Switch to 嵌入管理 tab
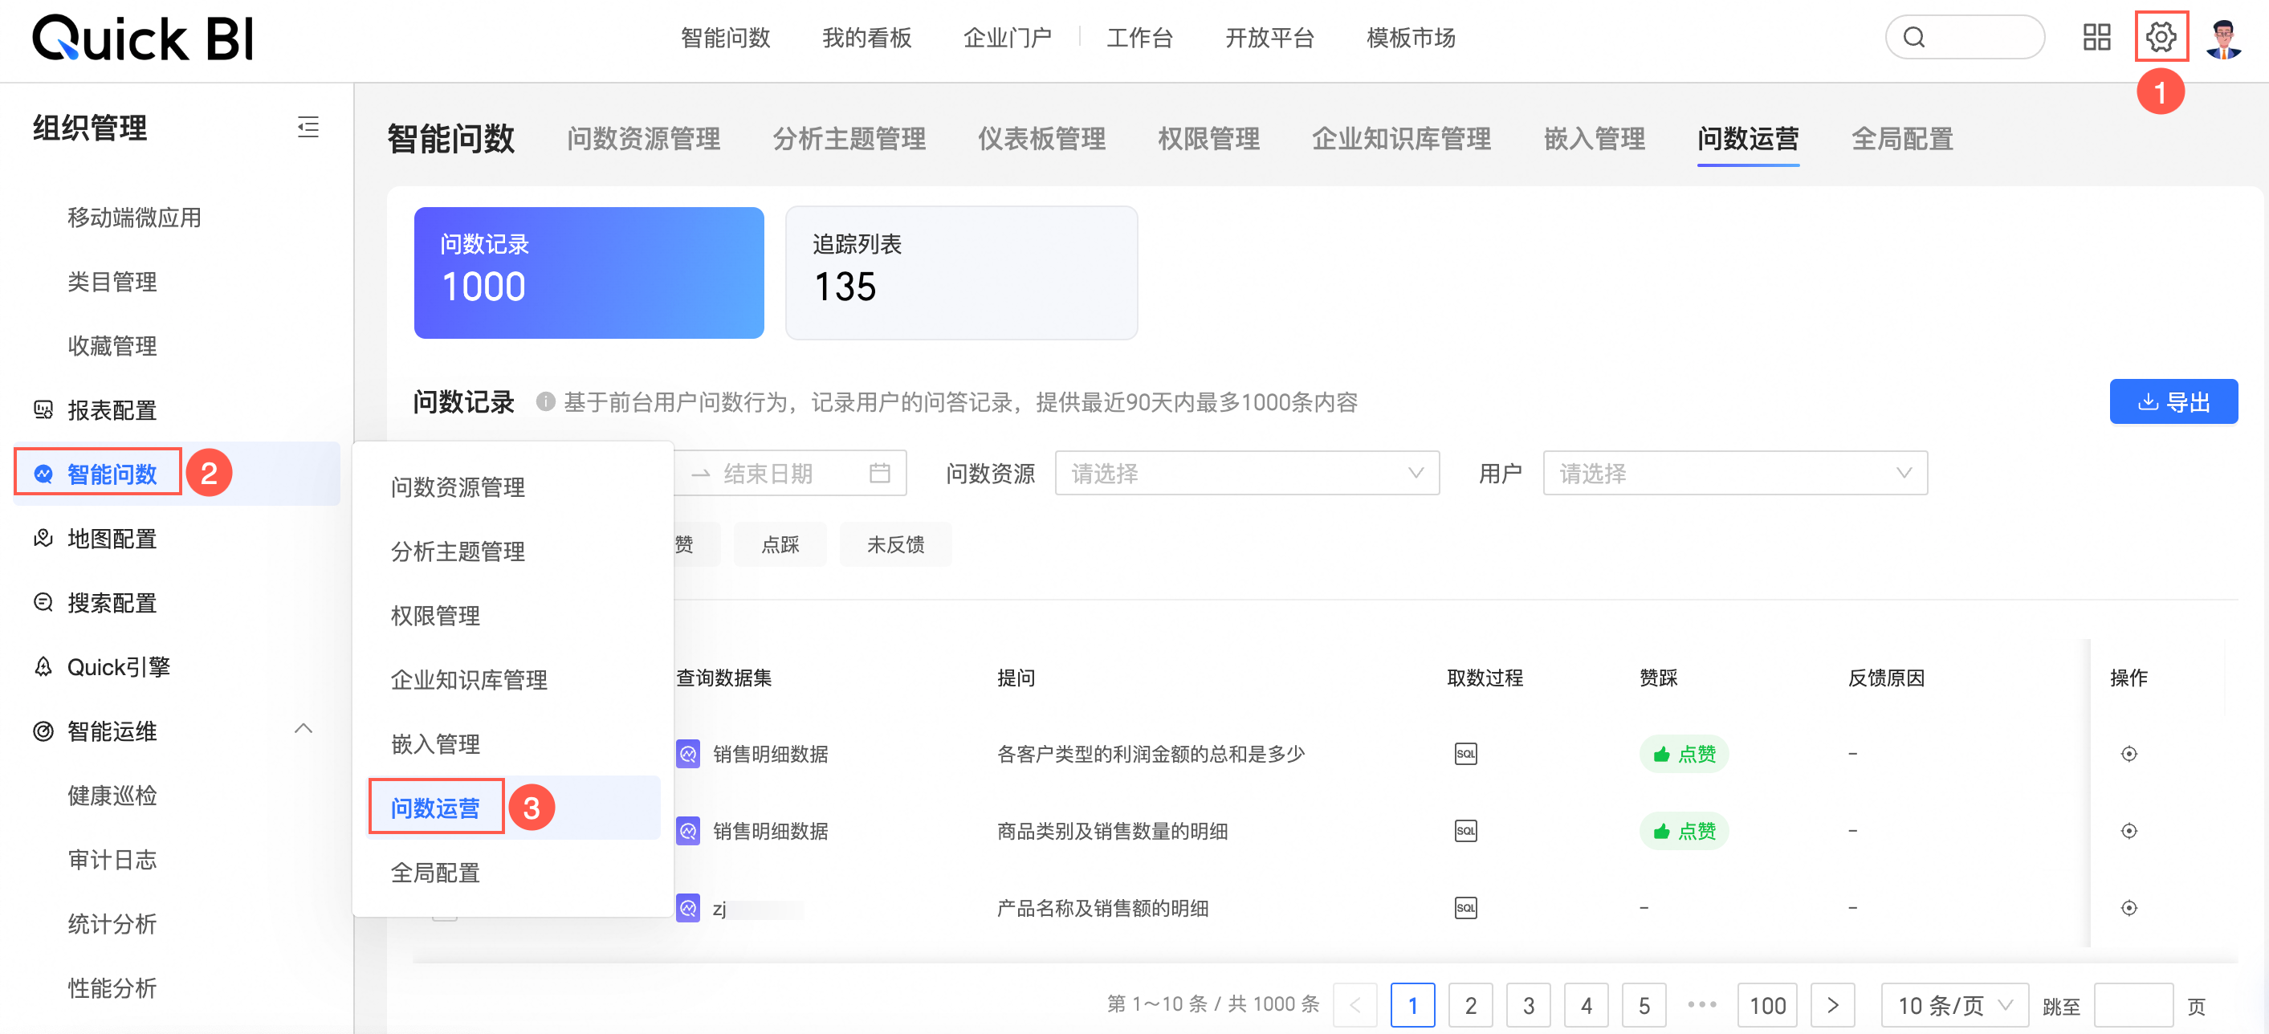This screenshot has width=2269, height=1034. (x=1594, y=138)
